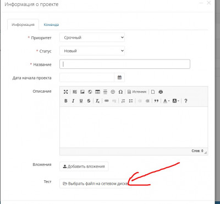Close the Информация о проекте dialog
This screenshot has height=204, width=220.
pos(209,3)
